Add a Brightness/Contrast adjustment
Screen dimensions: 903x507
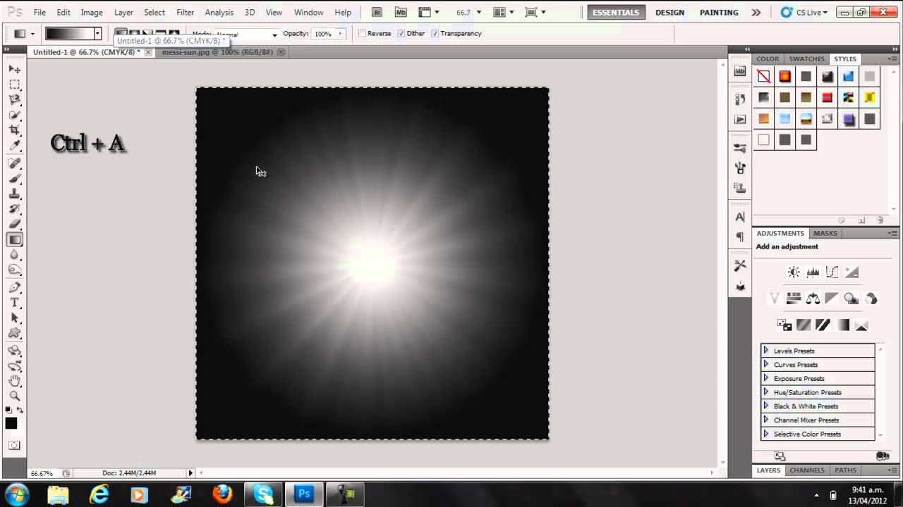(794, 272)
